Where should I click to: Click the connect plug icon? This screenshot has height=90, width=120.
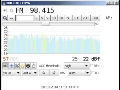point(5,66)
